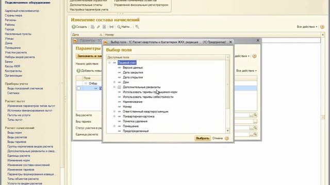Click the green Создать icon in list toolbar
Image resolution: width=330 pixels, height=185 pixels.
pyautogui.click(x=74, y=27)
